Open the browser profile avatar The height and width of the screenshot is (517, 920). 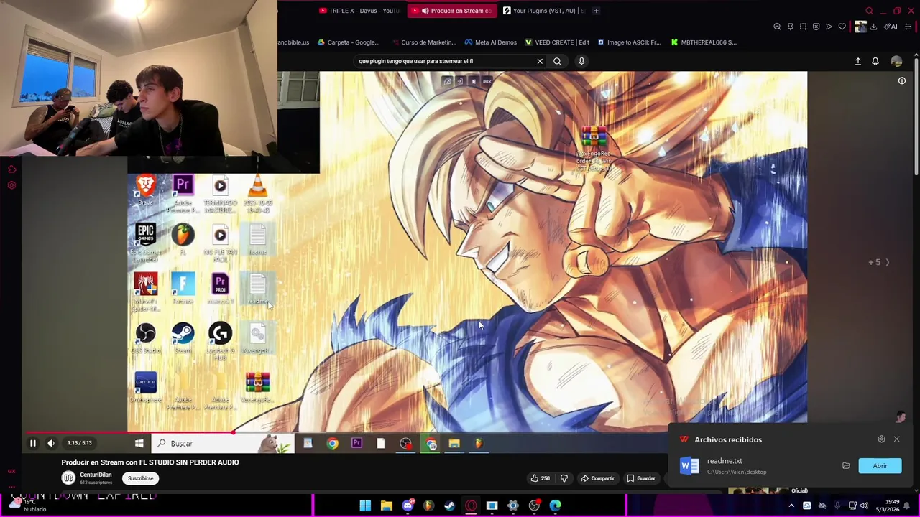860,27
